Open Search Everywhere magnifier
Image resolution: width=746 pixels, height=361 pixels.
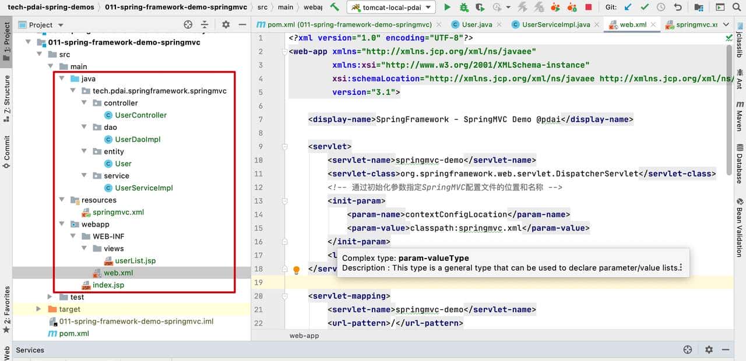[x=737, y=8]
